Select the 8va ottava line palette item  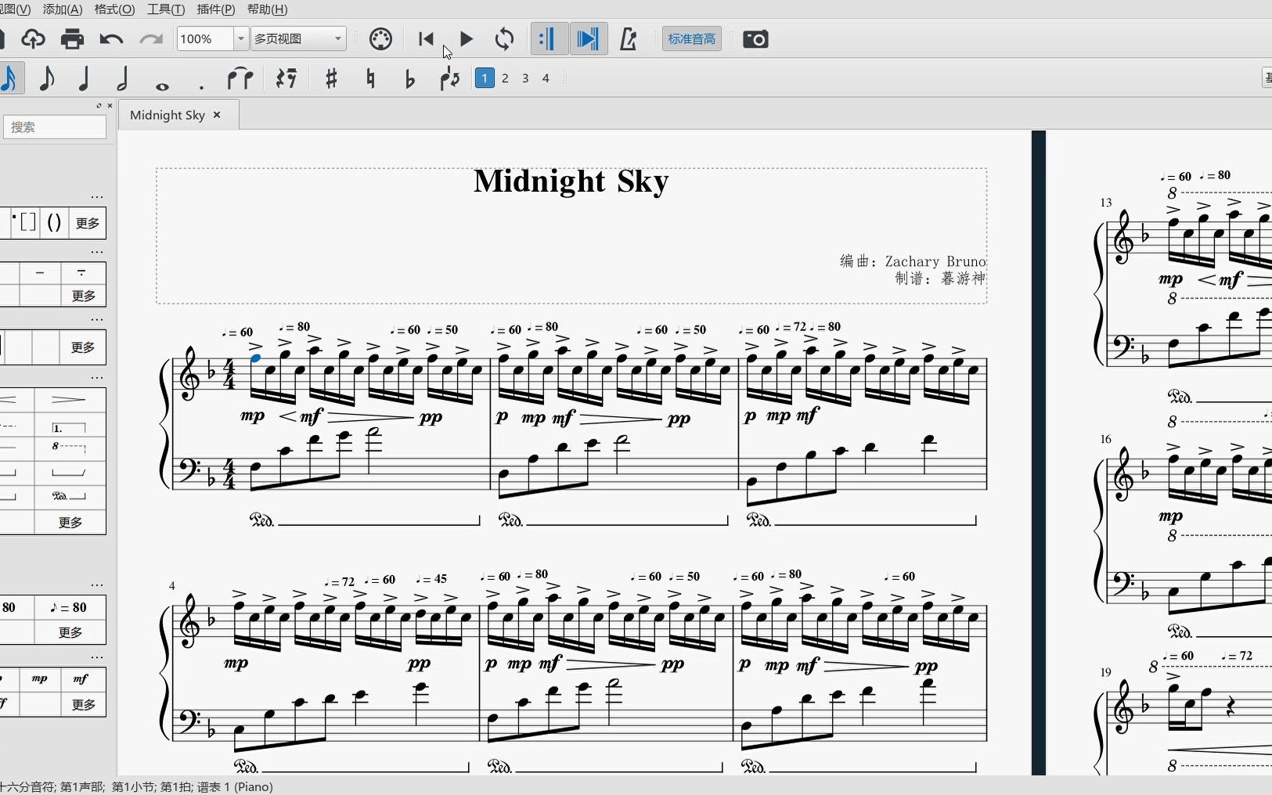tap(68, 448)
